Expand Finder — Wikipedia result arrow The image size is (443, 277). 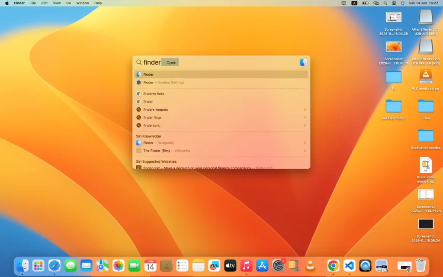click(305, 143)
